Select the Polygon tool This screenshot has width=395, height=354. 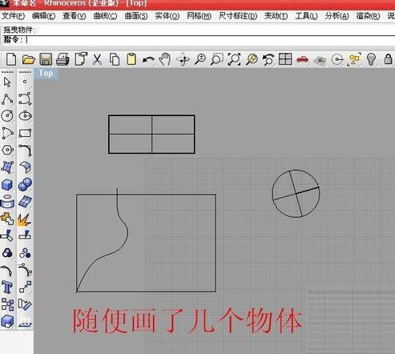(x=7, y=150)
